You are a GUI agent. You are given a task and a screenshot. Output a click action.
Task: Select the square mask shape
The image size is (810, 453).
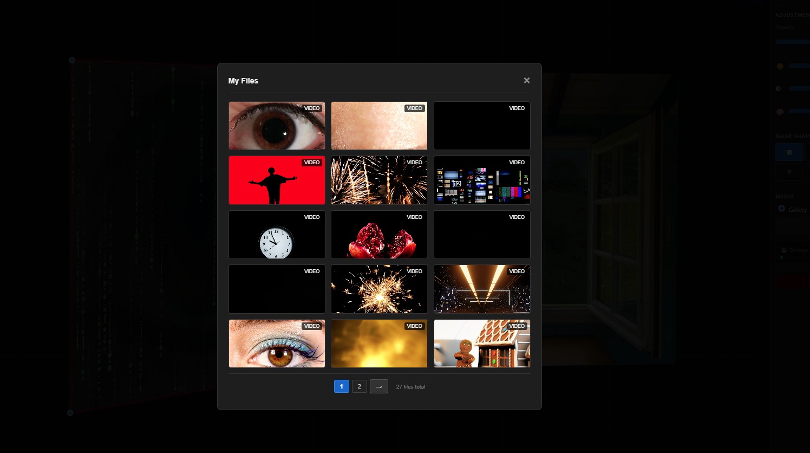pyautogui.click(x=789, y=152)
